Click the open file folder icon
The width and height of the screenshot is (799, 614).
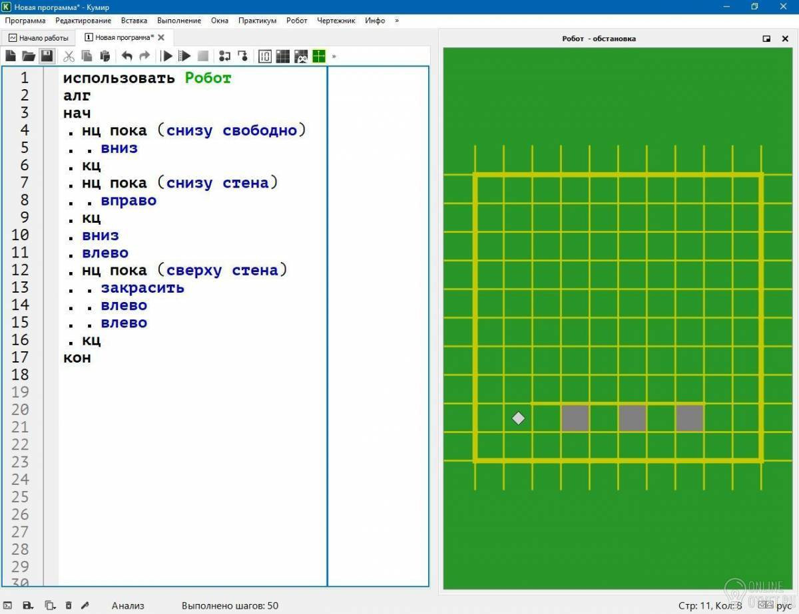[x=28, y=57]
